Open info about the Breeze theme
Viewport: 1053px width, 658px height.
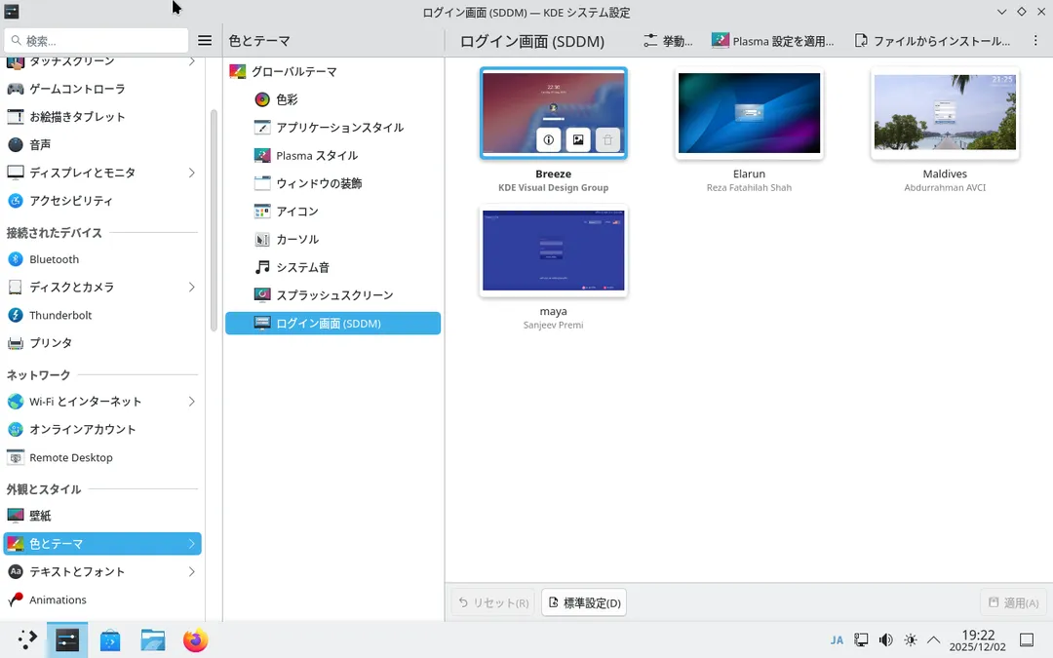[x=548, y=139]
